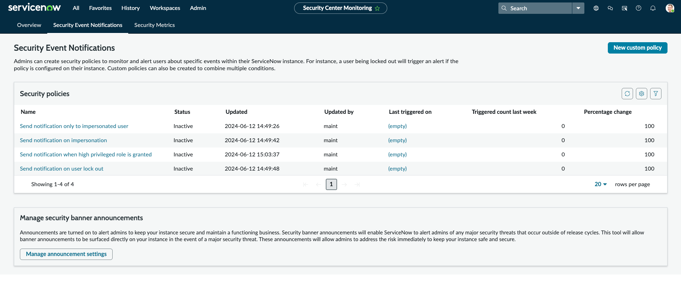Open Security policies list settings gear
The height and width of the screenshot is (300, 681).
click(x=642, y=94)
